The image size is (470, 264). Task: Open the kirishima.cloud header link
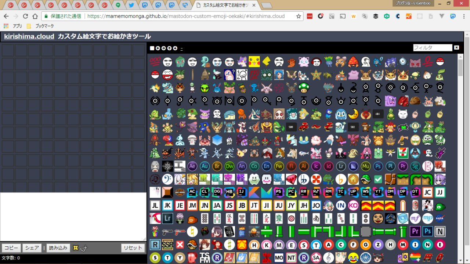(x=29, y=36)
